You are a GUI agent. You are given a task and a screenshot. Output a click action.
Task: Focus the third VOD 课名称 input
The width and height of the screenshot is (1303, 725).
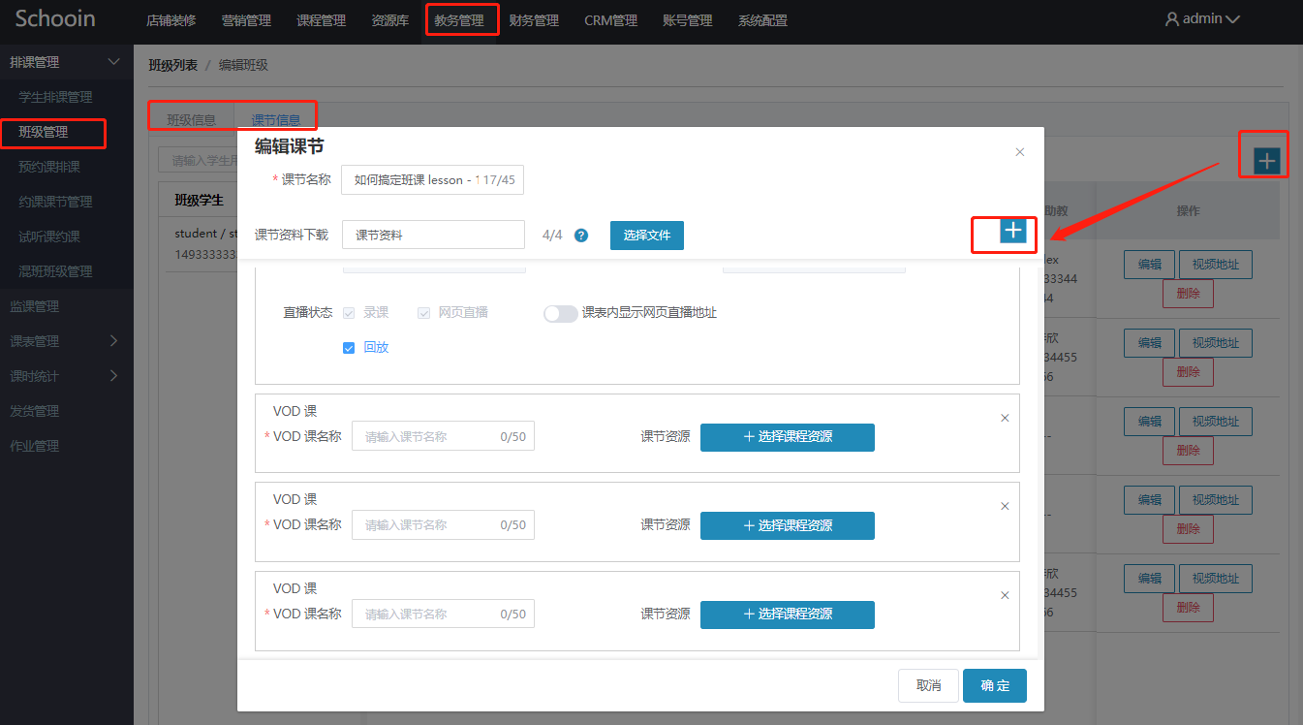click(443, 615)
